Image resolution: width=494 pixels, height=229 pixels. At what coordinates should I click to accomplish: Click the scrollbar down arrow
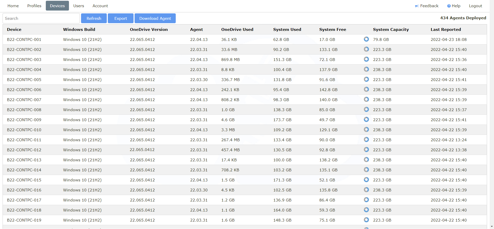point(492,226)
